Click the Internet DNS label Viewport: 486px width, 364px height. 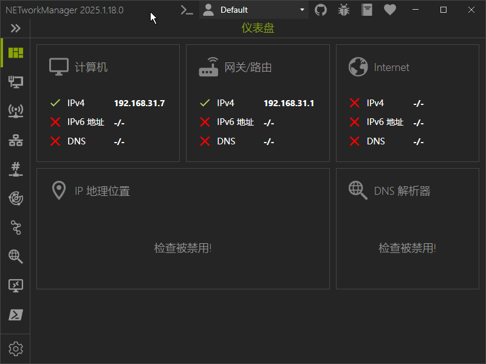(375, 141)
